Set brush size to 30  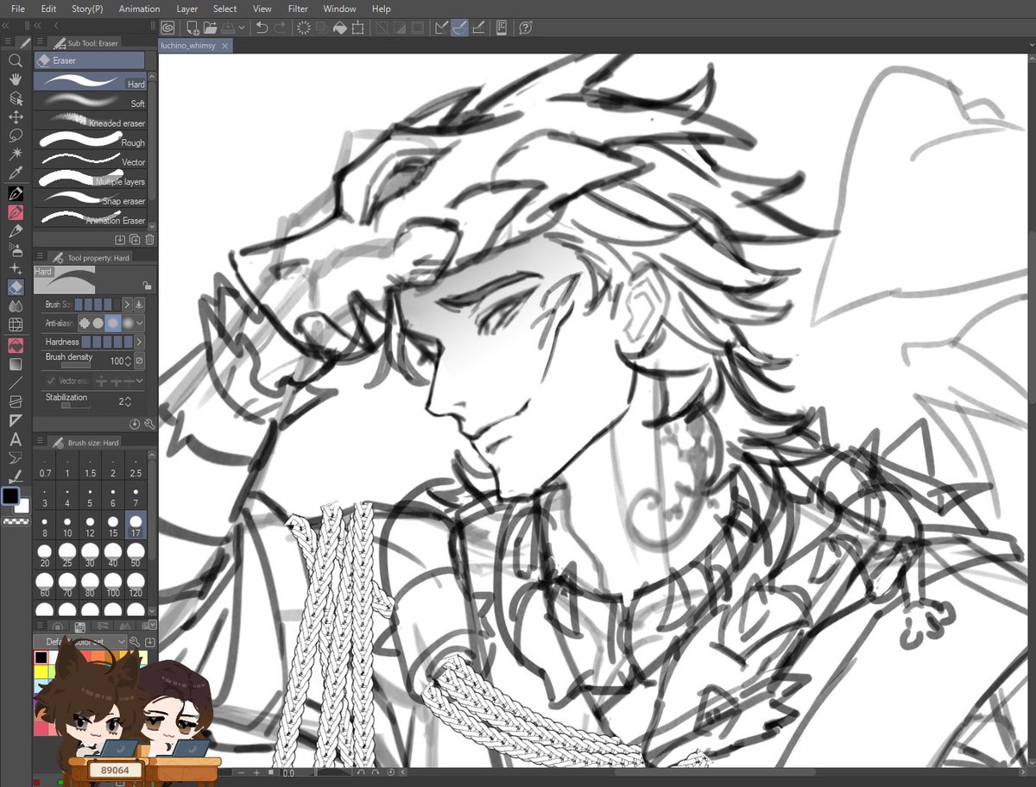90,555
